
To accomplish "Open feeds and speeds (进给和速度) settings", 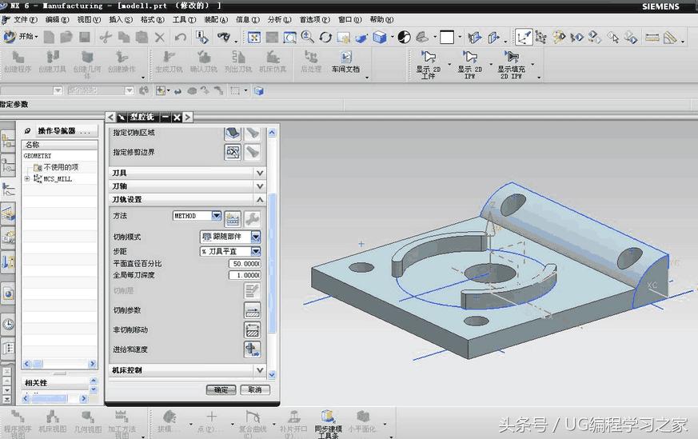I will [252, 349].
